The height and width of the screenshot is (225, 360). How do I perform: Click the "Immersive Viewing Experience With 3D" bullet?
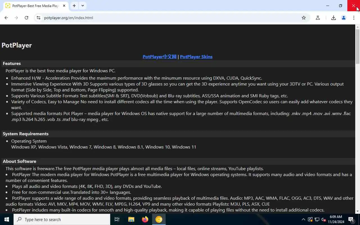coord(177,87)
